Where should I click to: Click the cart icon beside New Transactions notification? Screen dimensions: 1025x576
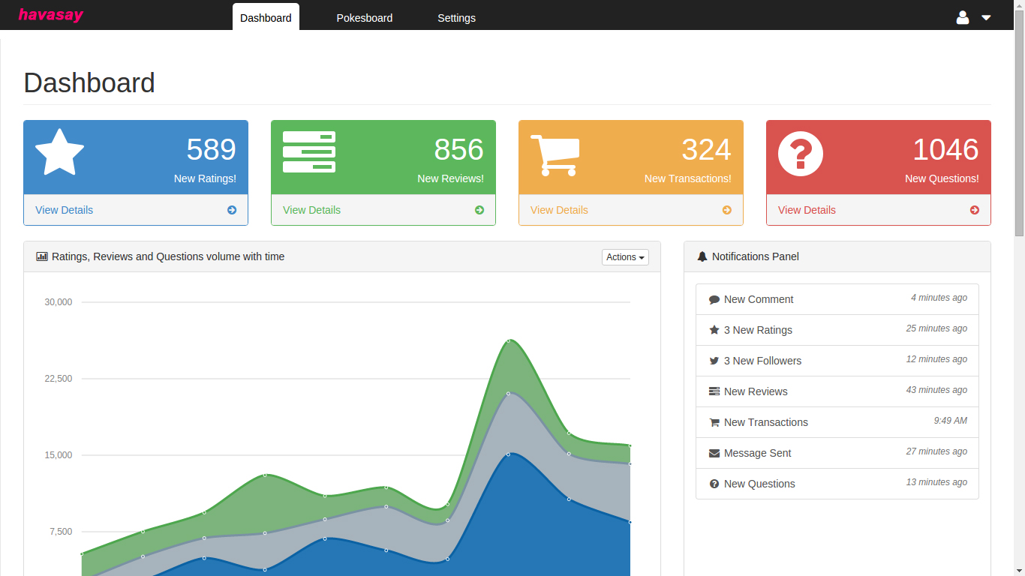tap(714, 422)
